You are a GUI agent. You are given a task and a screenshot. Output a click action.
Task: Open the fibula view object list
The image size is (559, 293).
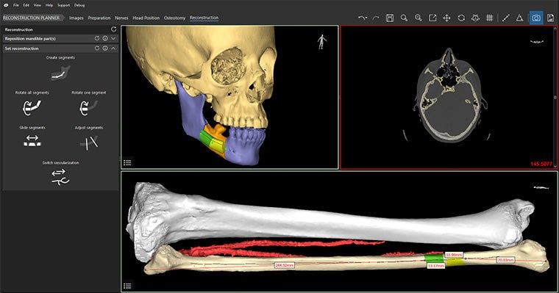127,286
